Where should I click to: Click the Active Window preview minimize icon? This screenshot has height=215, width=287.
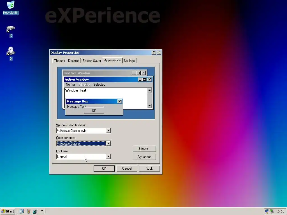click(140, 79)
